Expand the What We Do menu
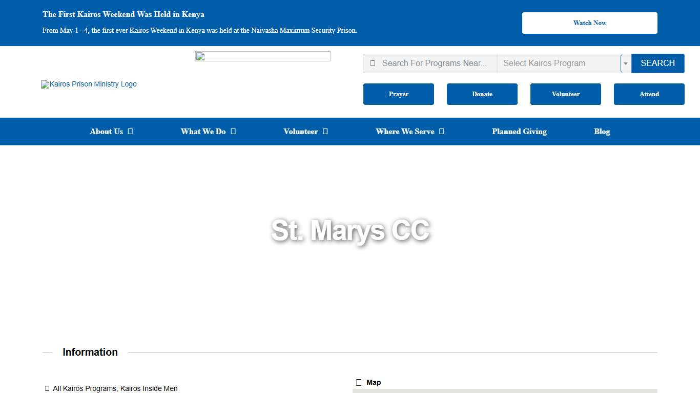This screenshot has width=700, height=393. coord(208,132)
